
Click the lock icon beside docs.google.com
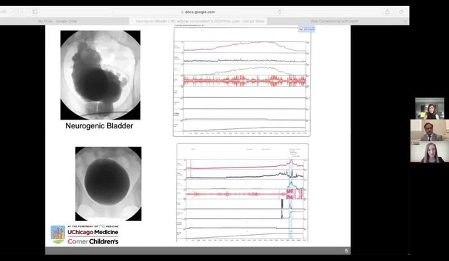[182, 12]
